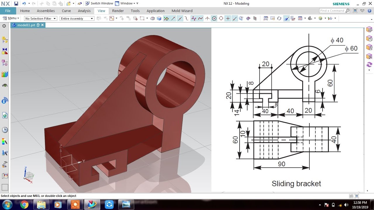Toggle the End Point snap option

[x=173, y=18]
